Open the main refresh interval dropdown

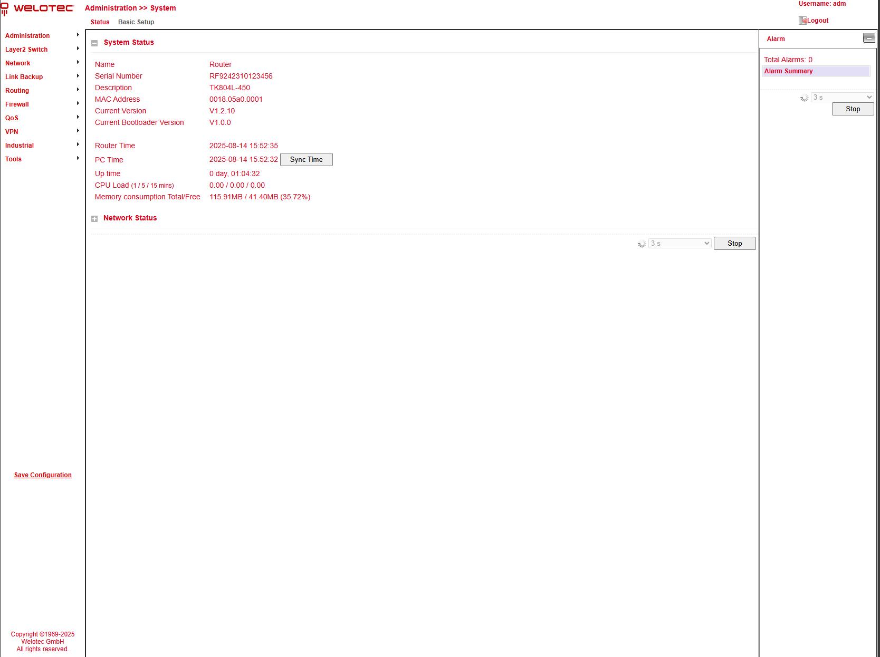point(680,244)
